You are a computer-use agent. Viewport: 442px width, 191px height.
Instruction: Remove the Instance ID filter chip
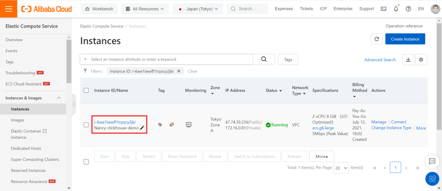[179, 71]
